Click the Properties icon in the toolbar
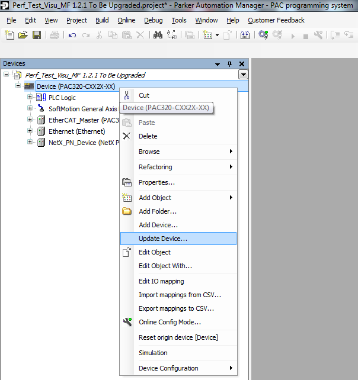358x380 pixels. coord(189,35)
